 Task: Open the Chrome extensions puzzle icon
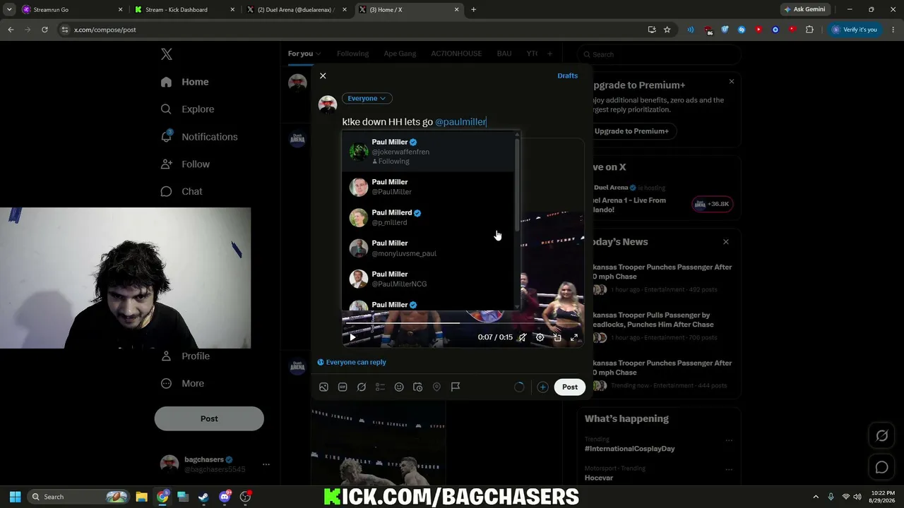tap(809, 30)
